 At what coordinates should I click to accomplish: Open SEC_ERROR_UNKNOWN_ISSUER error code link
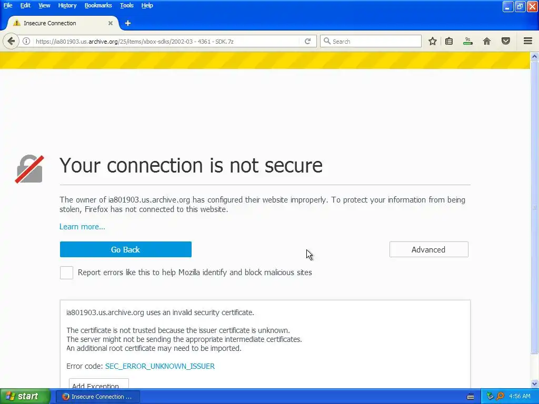(160, 366)
